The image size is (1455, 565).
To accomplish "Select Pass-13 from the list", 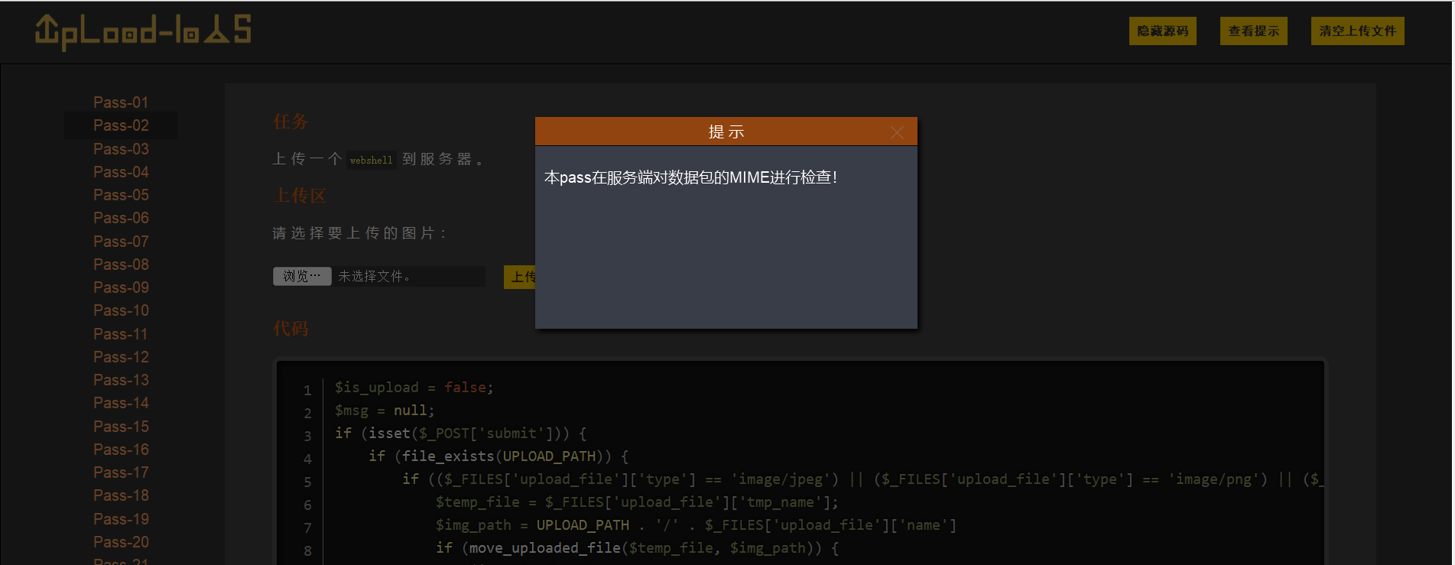I will pos(121,380).
